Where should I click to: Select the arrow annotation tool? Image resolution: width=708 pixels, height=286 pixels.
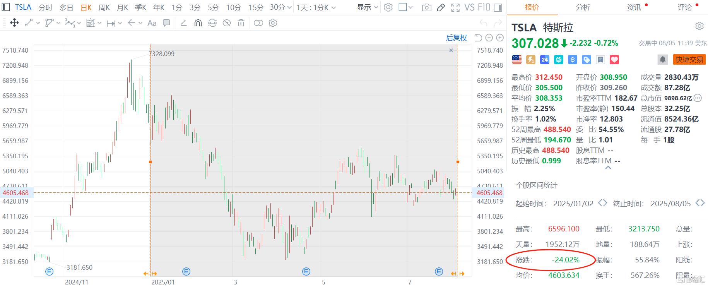click(x=132, y=23)
